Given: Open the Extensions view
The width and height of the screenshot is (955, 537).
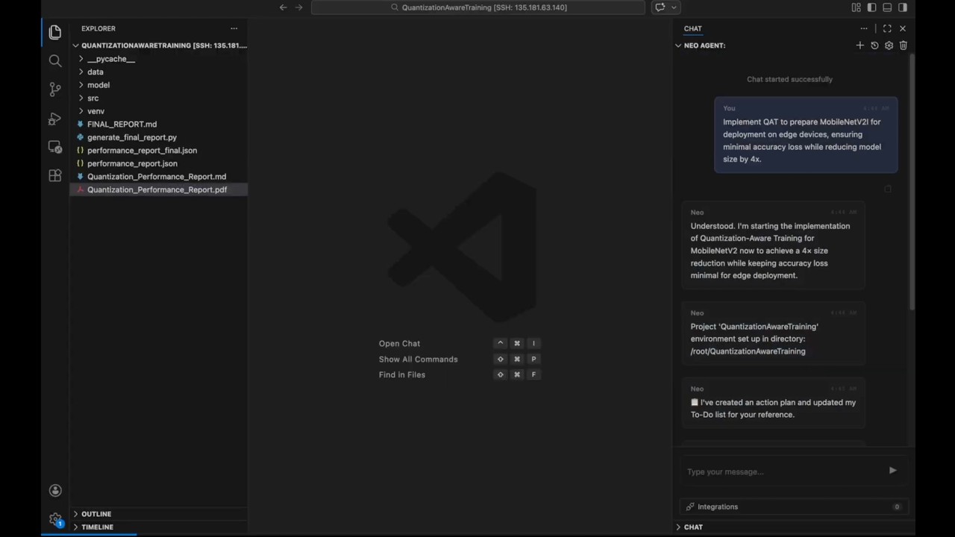Looking at the screenshot, I should [55, 175].
